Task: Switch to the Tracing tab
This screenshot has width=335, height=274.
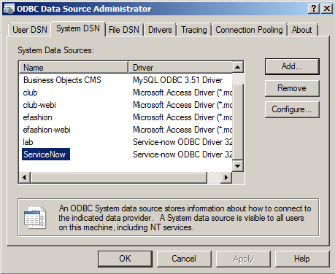Action: coord(194,30)
